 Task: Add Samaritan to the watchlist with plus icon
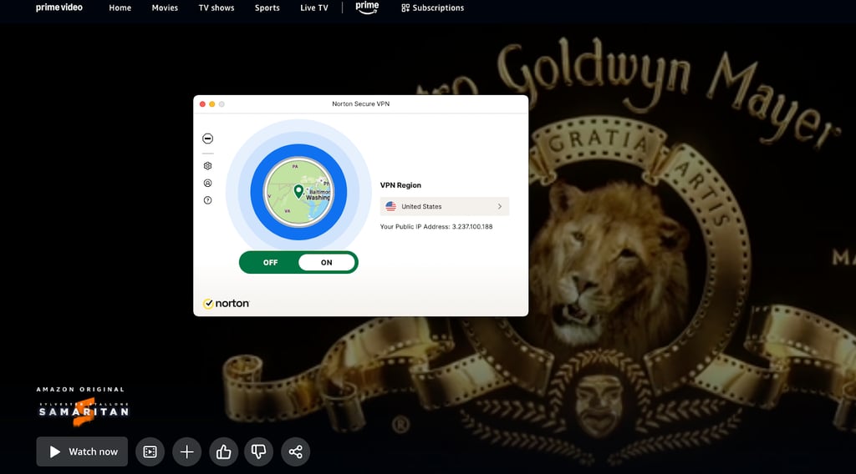pos(186,451)
